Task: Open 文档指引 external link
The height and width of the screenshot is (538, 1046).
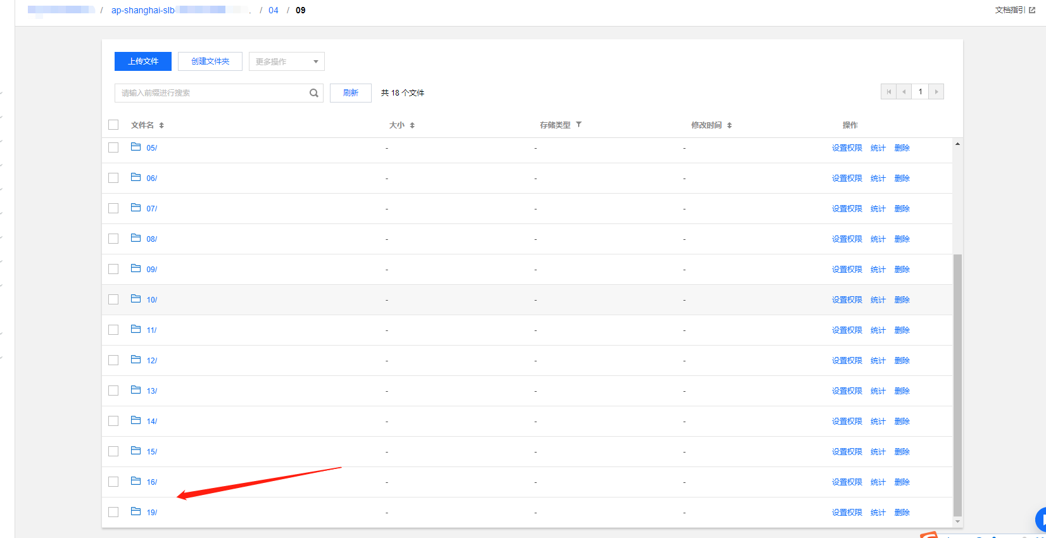Action: [1015, 10]
